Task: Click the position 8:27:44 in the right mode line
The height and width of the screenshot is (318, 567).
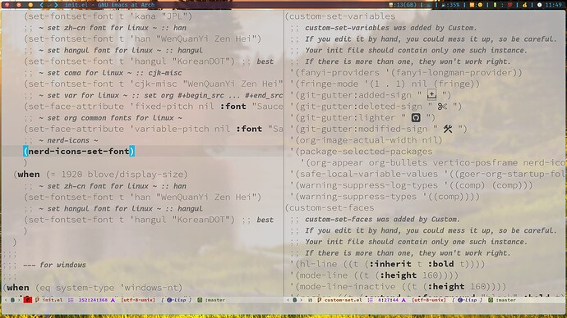Action: 389,300
